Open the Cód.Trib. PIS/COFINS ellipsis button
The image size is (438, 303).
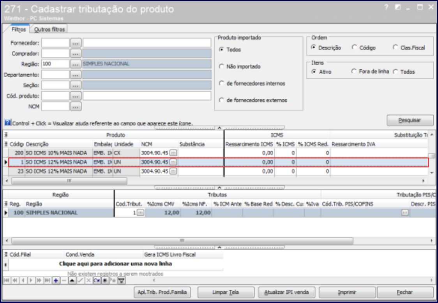pos(405,213)
